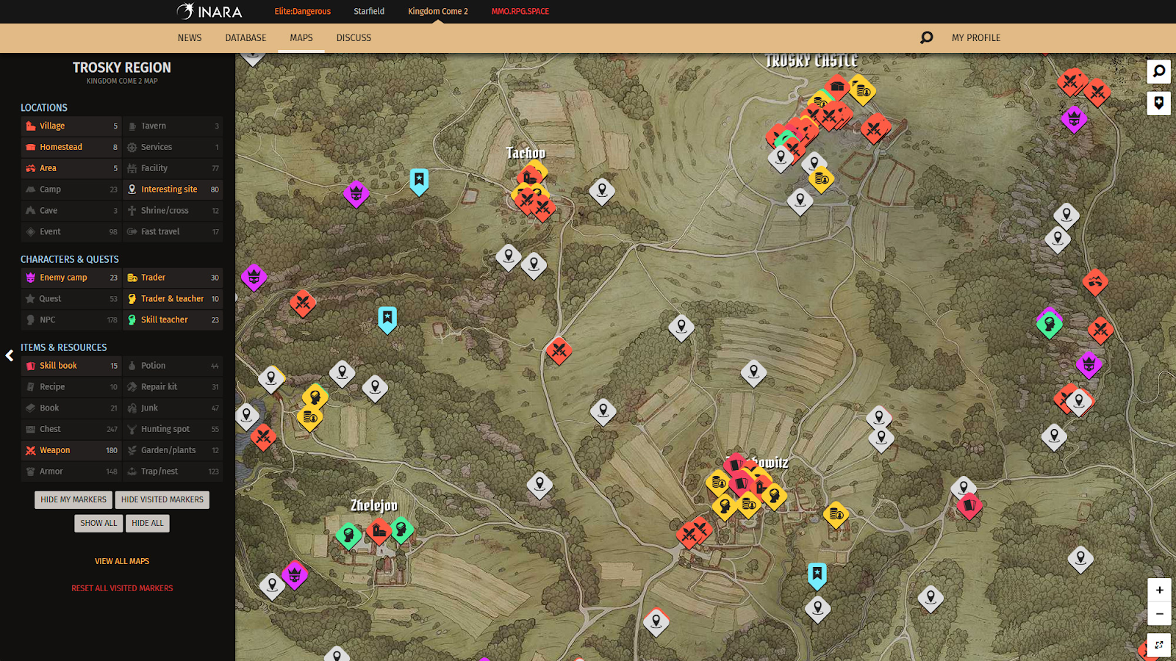This screenshot has height=661, width=1176.
Task: Open the NEWS menu
Action: (x=190, y=37)
